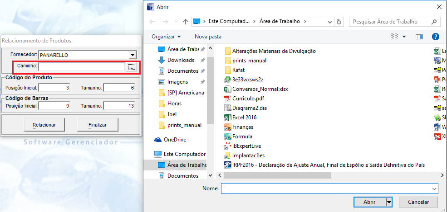This screenshot has height=212, width=447.
Task: Select OneDrive in the sidebar
Action: (x=175, y=140)
